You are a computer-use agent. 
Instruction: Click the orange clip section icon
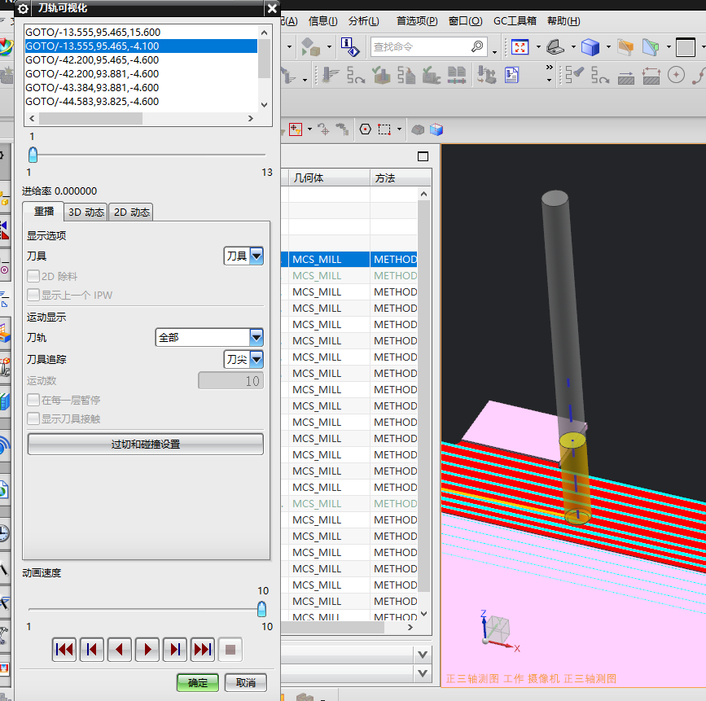pyautogui.click(x=625, y=47)
